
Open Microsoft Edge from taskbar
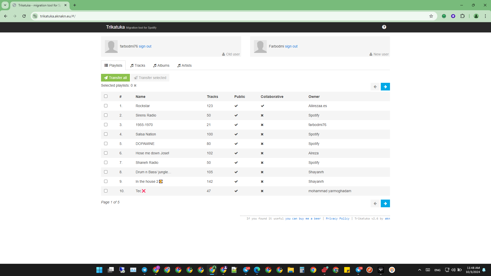click(257, 270)
